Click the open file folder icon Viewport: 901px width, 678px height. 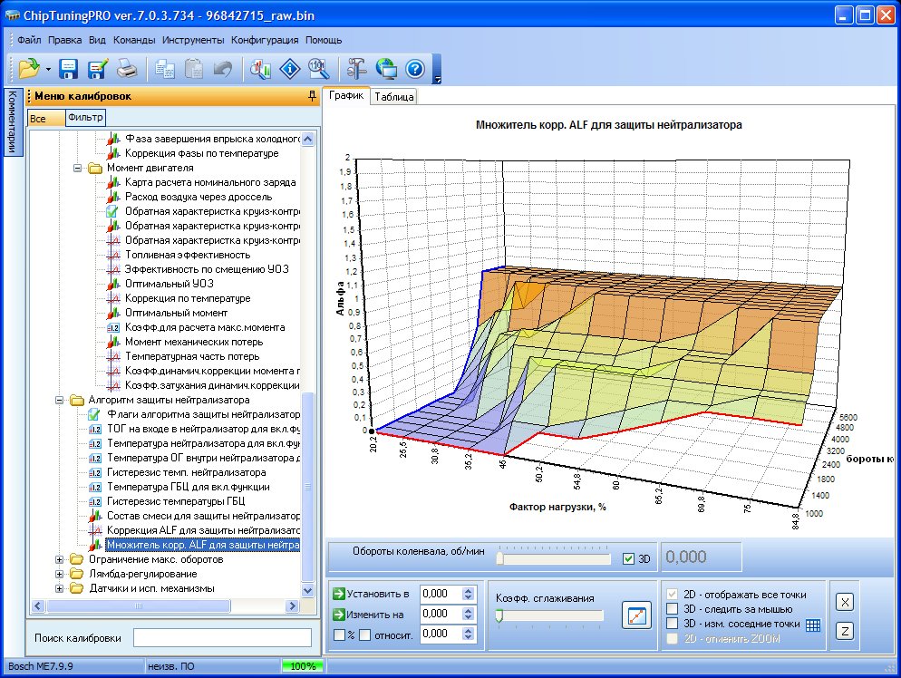[x=28, y=68]
